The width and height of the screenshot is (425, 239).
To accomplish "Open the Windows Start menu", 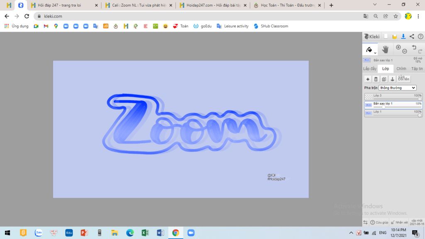I will (x=7, y=233).
